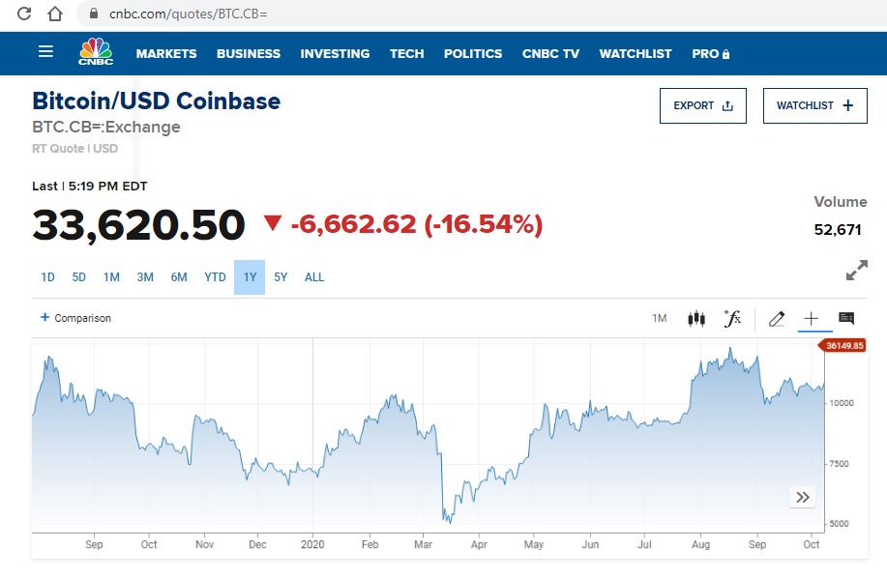Open the hamburger navigation menu
The height and width of the screenshot is (577, 887).
[x=45, y=52]
